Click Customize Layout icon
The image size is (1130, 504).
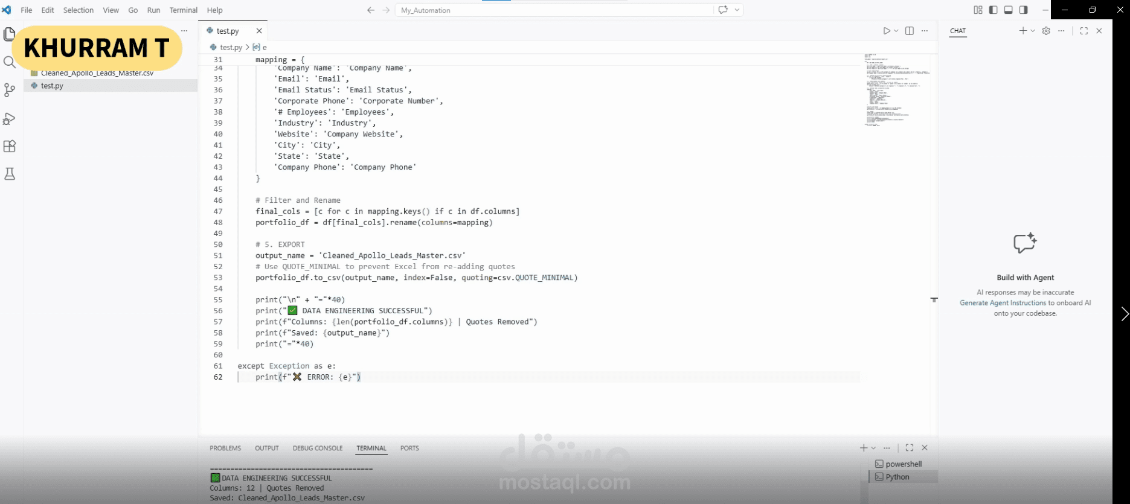(x=978, y=10)
